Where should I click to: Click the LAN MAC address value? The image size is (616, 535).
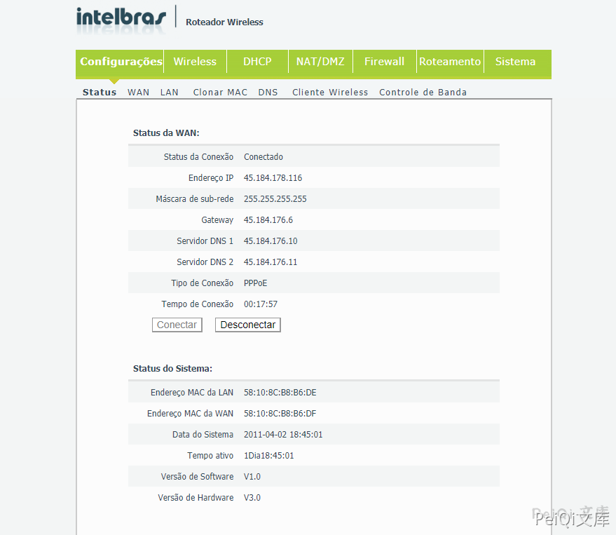(280, 393)
